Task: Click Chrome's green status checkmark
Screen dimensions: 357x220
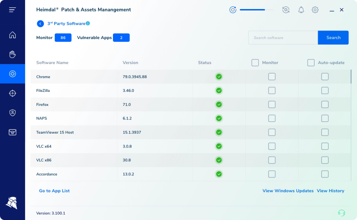Action: tap(219, 77)
